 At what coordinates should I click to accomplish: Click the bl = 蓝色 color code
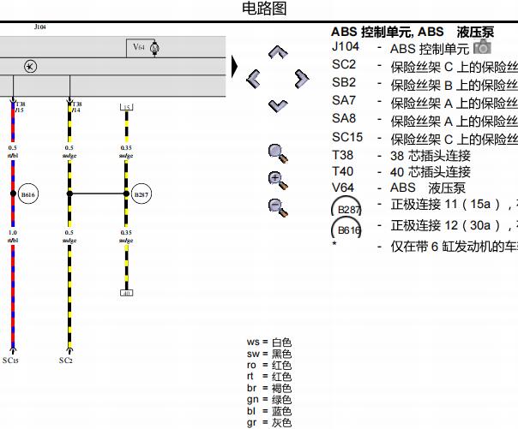point(269,411)
